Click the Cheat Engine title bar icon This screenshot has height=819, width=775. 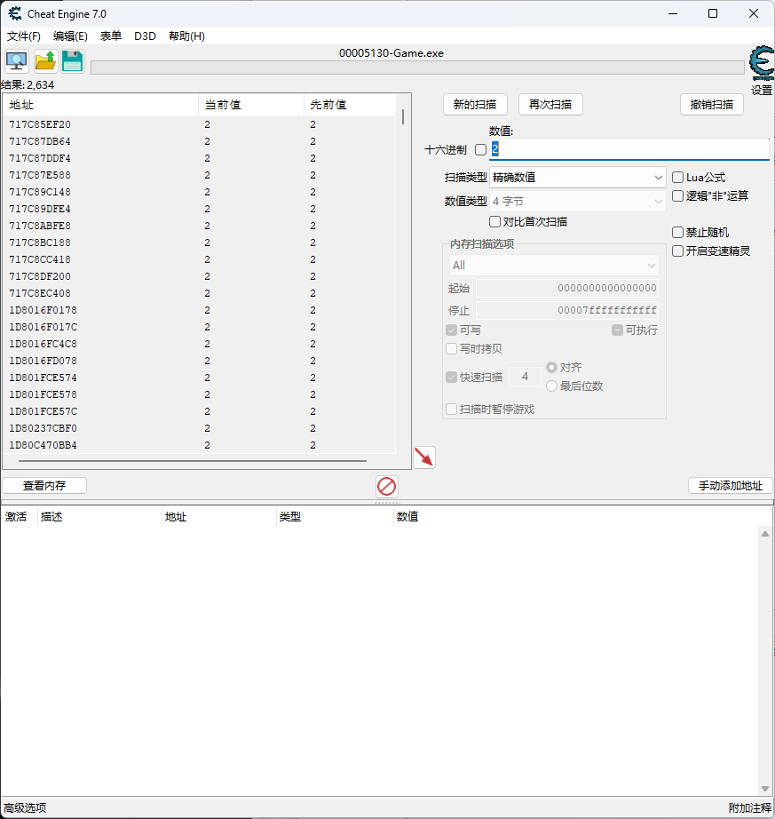click(14, 13)
